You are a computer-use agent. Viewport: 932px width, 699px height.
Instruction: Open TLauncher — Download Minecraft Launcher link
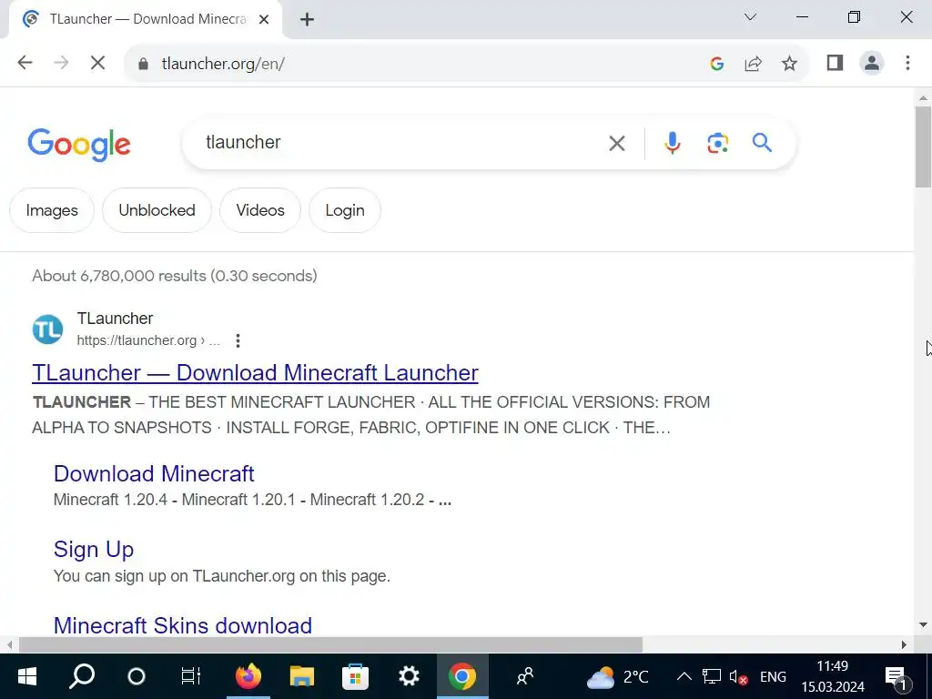(x=255, y=372)
